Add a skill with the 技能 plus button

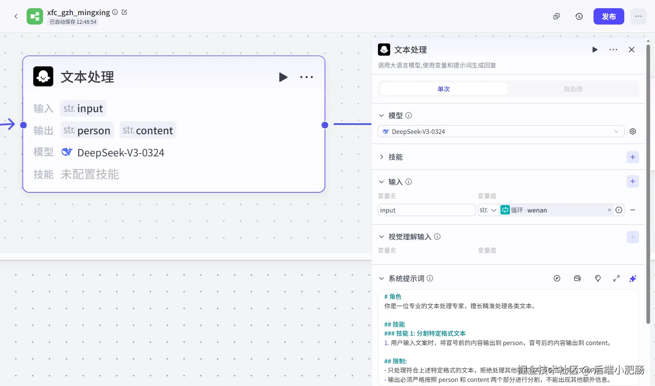[633, 157]
